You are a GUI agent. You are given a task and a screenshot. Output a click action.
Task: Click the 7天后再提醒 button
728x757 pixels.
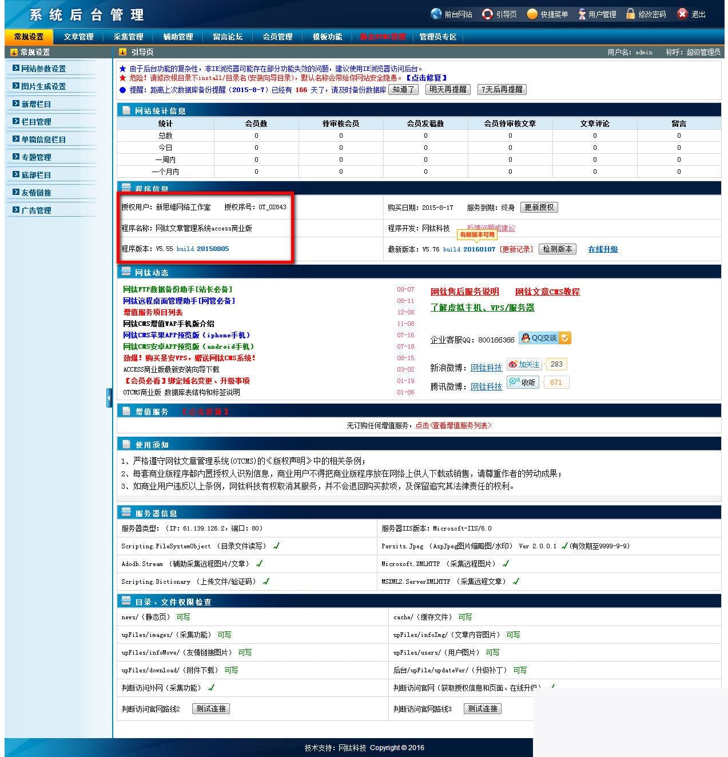[502, 90]
